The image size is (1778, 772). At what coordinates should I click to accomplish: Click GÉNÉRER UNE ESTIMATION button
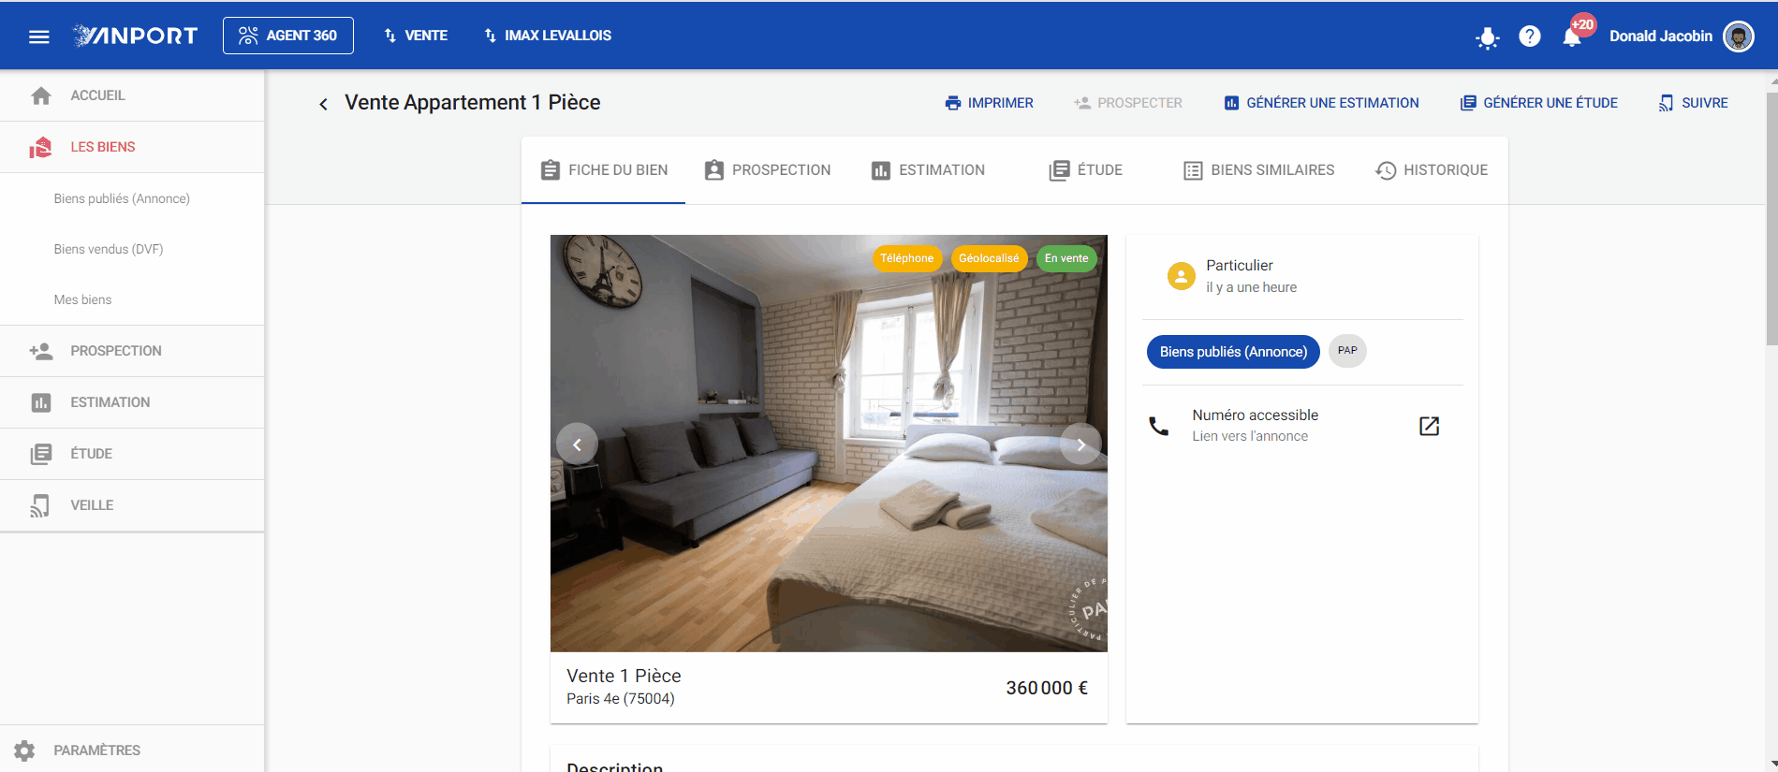pos(1321,103)
